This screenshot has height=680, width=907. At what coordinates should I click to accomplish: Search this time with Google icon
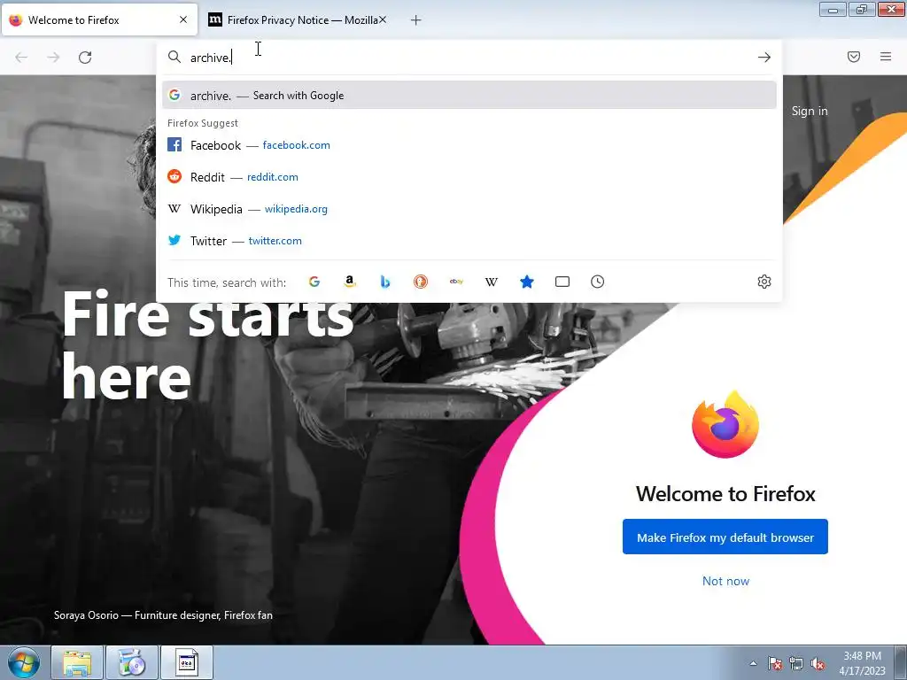click(314, 282)
